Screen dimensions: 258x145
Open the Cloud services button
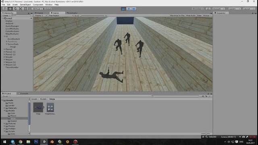pyautogui.click(x=208, y=9)
